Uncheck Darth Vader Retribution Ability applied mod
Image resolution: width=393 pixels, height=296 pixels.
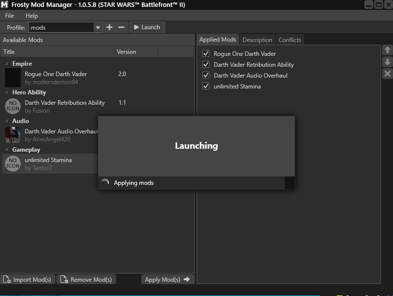[206, 64]
